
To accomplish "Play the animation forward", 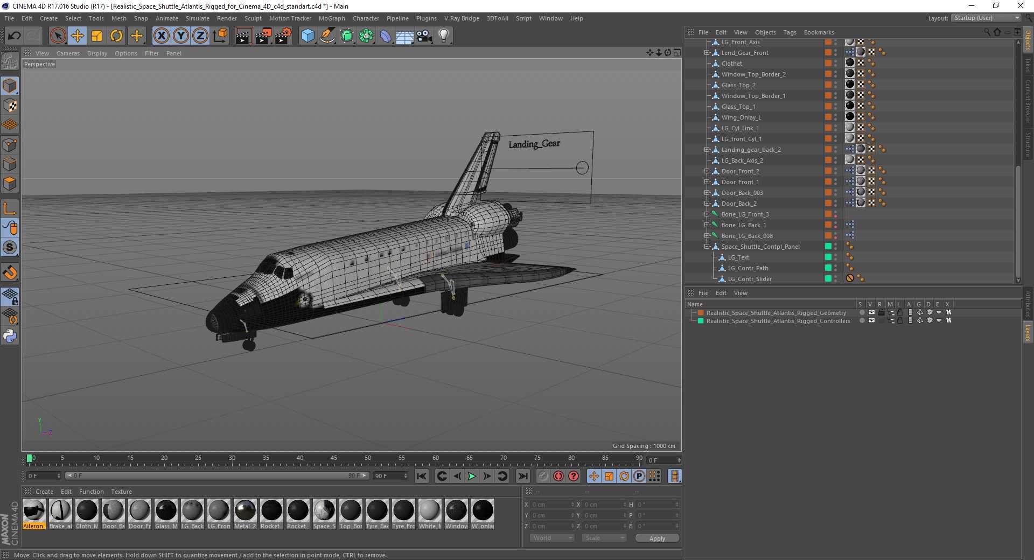I will click(x=472, y=476).
